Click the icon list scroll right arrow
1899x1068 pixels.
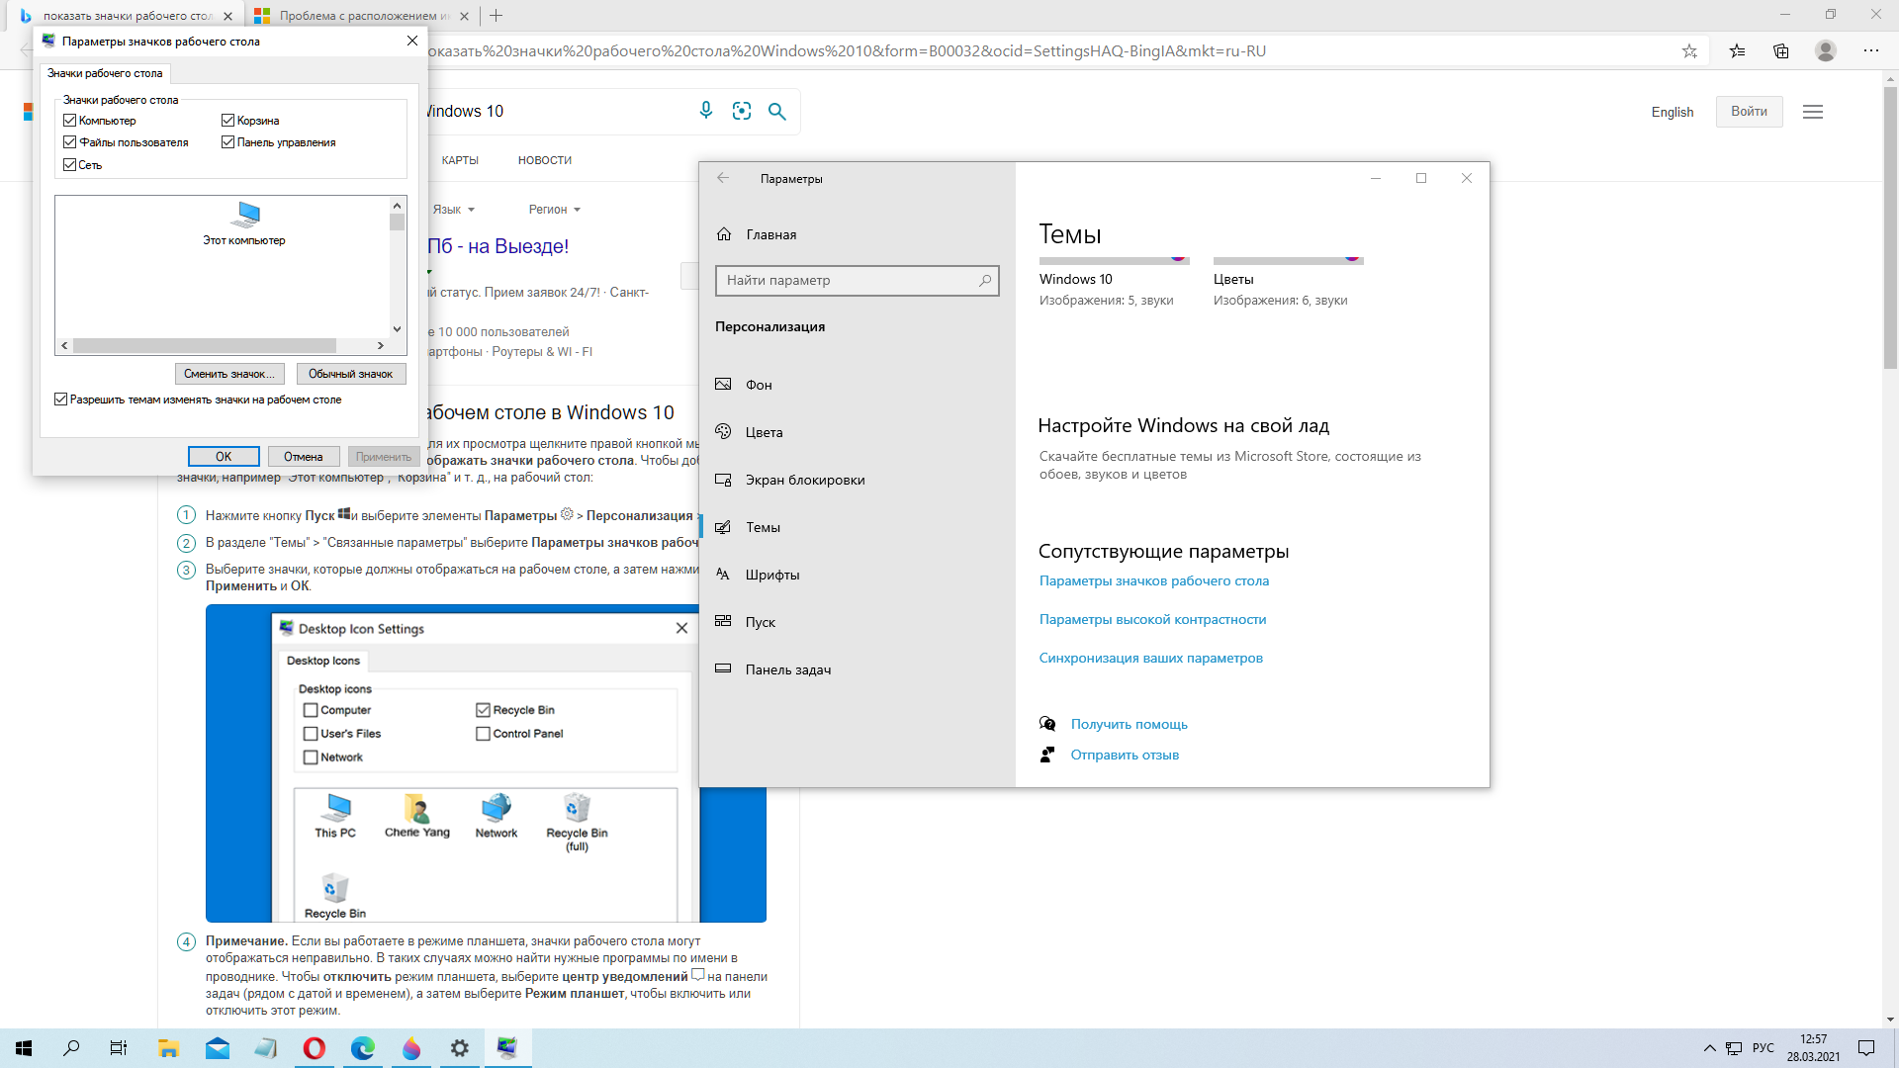381,346
